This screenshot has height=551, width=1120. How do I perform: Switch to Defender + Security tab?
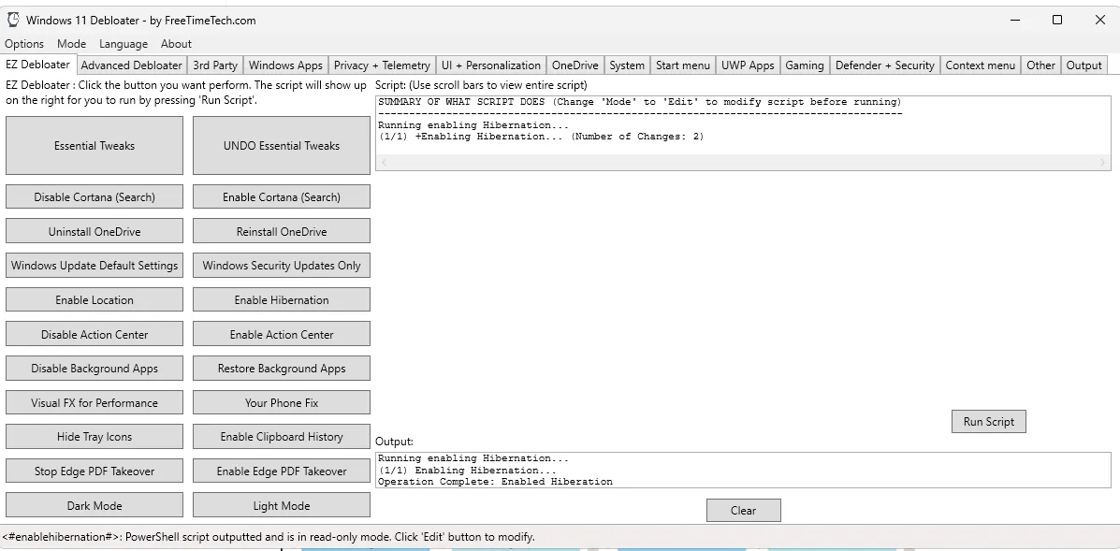885,65
